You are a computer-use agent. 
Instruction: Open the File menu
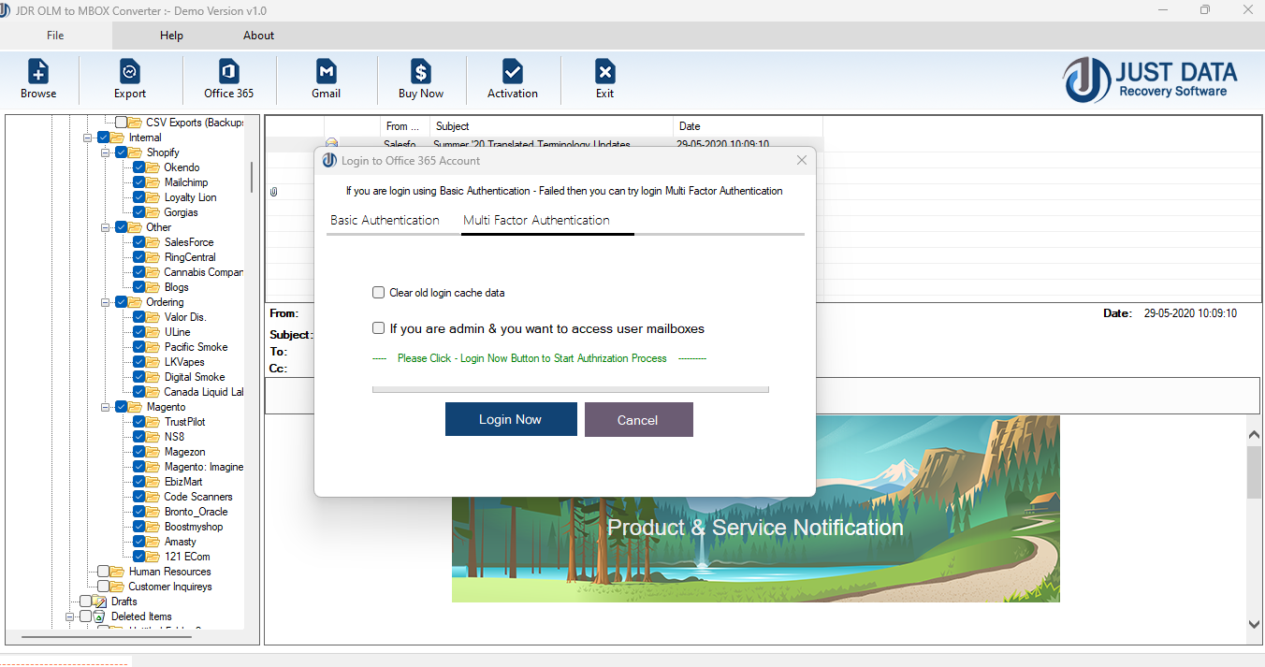click(x=55, y=36)
